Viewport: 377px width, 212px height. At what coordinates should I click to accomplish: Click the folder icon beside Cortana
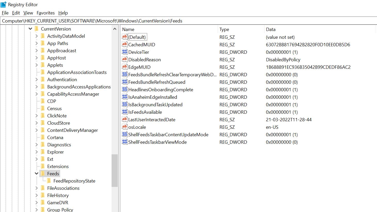point(43,137)
